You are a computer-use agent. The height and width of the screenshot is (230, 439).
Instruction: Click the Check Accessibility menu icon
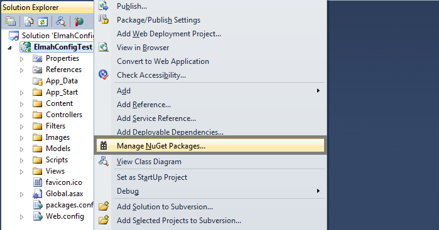point(103,75)
